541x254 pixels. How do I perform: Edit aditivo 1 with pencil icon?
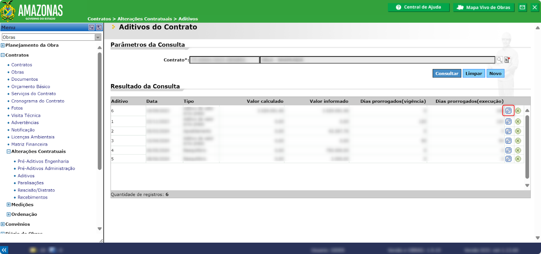(x=508, y=121)
